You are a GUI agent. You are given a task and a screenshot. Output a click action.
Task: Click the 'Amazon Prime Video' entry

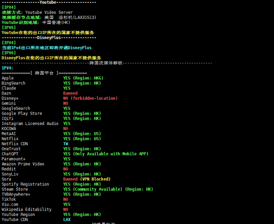(23, 164)
